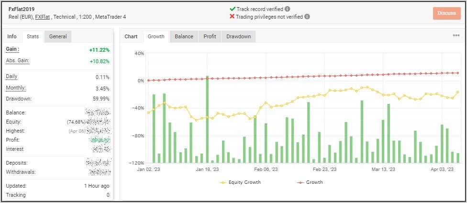Click the underlined Abs. Gain label

pyautogui.click(x=17, y=61)
